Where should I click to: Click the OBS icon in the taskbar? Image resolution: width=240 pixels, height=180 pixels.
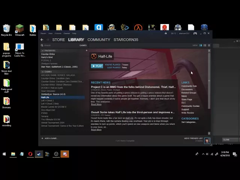coord(56,154)
